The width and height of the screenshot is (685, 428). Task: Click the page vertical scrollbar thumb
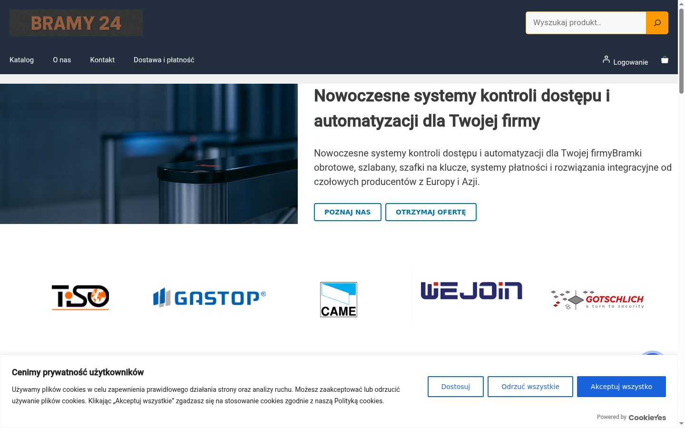pos(681,50)
